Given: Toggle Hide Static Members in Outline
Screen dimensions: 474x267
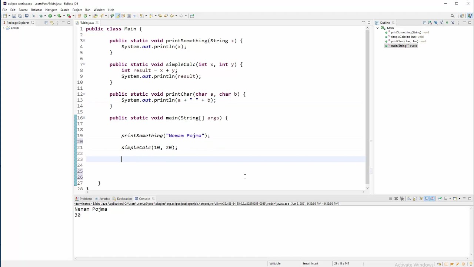Looking at the screenshot, I should tap(441, 23).
